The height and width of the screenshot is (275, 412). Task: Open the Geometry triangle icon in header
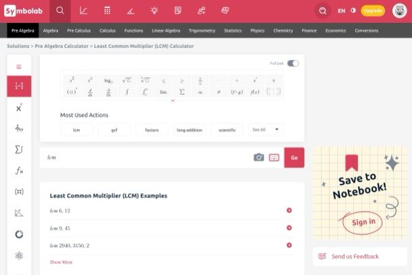point(130,11)
